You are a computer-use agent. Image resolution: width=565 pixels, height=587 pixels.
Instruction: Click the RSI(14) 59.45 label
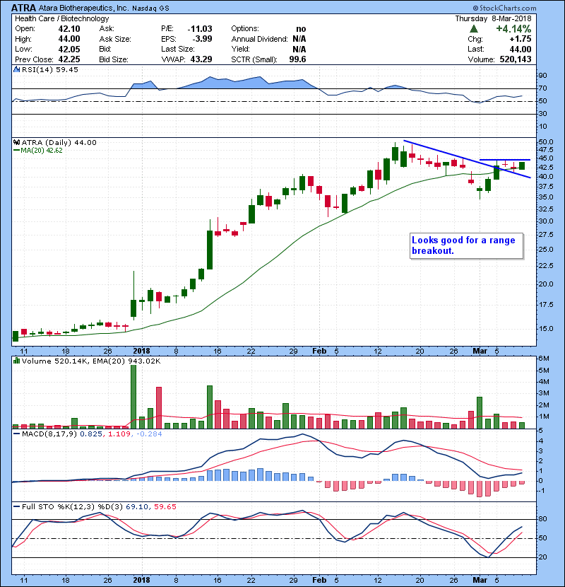[49, 69]
